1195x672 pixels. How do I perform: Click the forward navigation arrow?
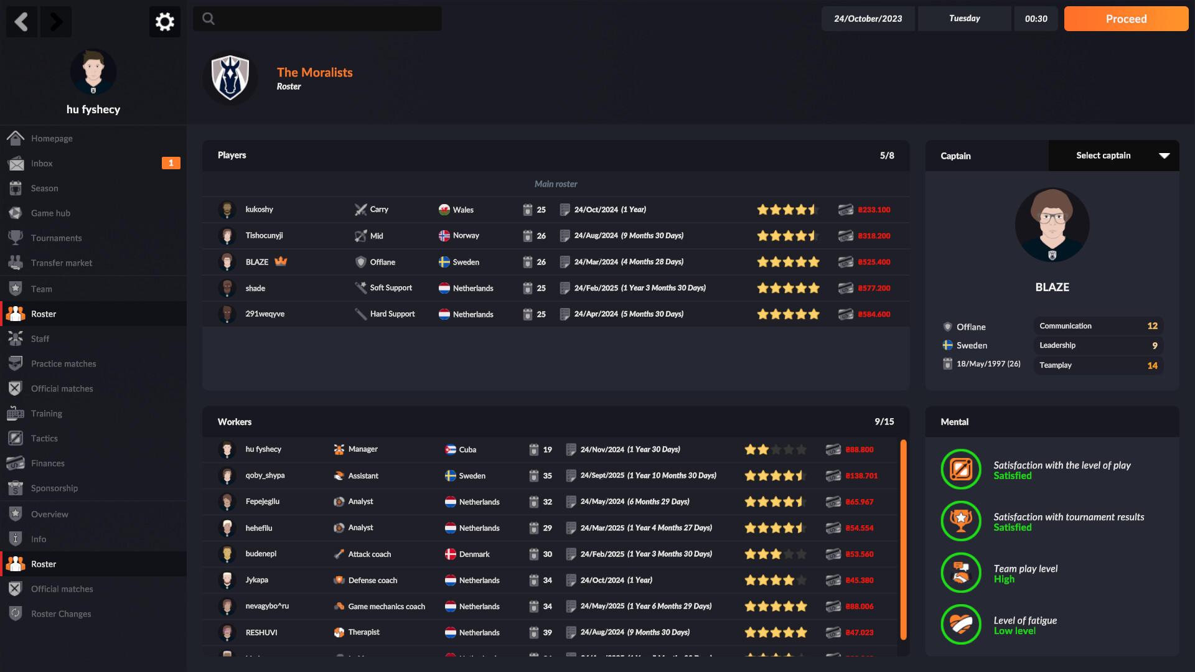pos(55,21)
